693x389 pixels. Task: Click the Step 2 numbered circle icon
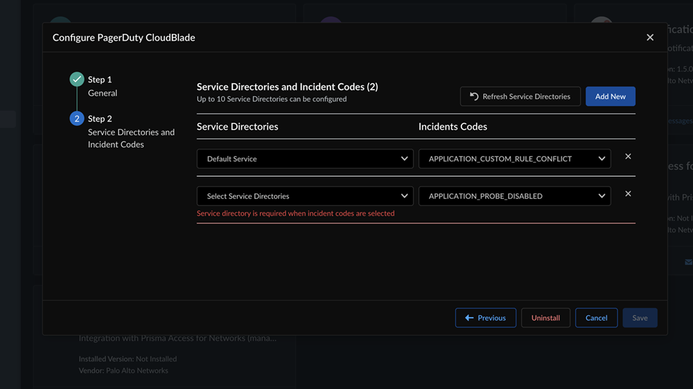[x=77, y=119]
